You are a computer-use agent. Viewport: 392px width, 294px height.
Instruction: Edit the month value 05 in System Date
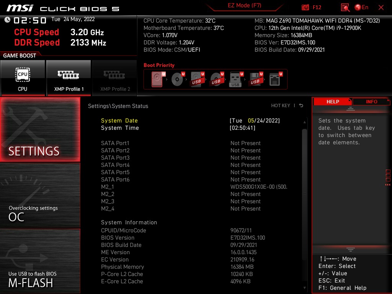click(x=251, y=121)
